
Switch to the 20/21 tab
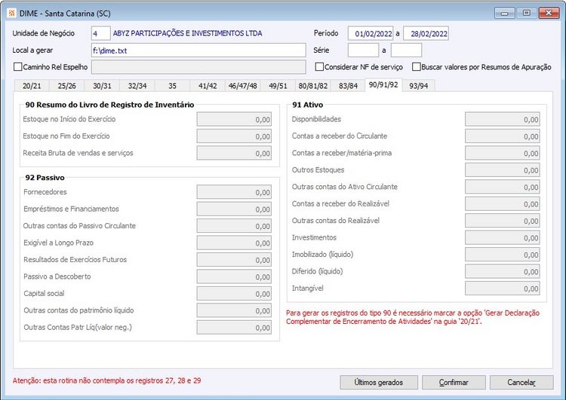point(32,86)
